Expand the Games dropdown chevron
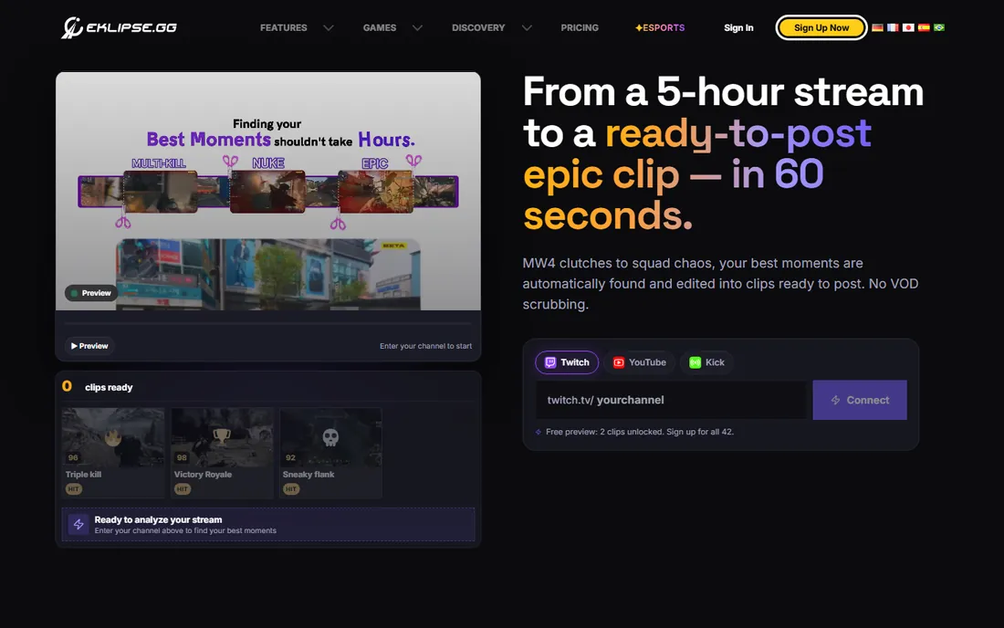 [417, 27]
